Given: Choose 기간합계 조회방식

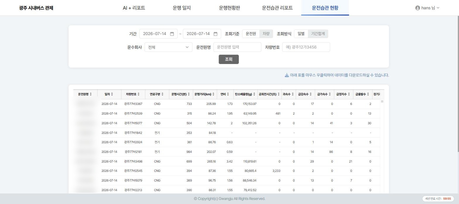Looking at the screenshot, I should [318, 34].
